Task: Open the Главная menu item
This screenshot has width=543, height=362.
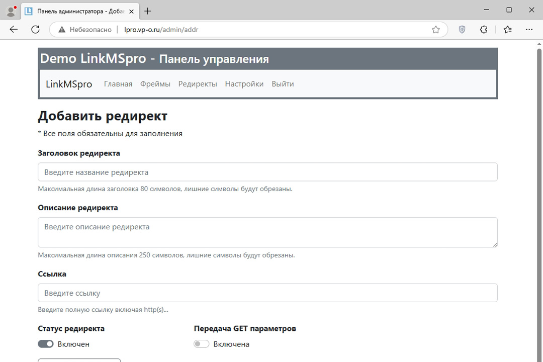Action: tap(118, 84)
